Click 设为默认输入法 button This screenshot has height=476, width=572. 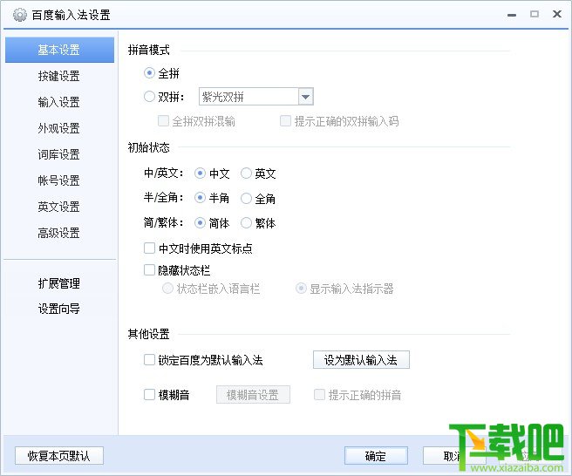click(361, 360)
